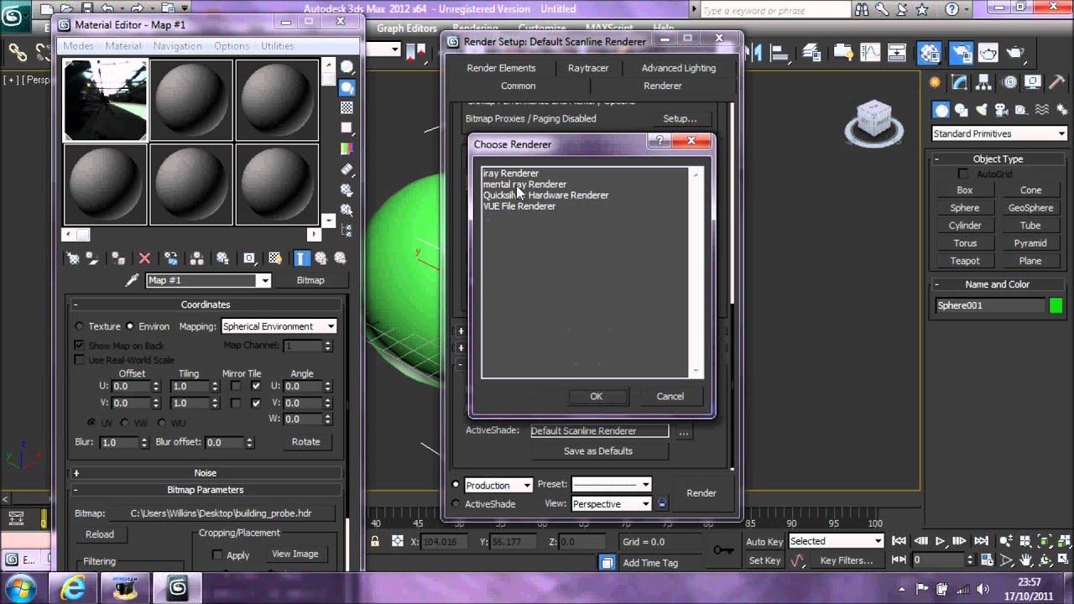
Task: Toggle U Mirror checkbox
Action: point(236,386)
